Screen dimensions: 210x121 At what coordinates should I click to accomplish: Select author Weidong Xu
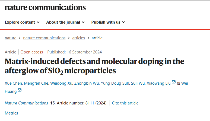pyautogui.click(x=61, y=83)
